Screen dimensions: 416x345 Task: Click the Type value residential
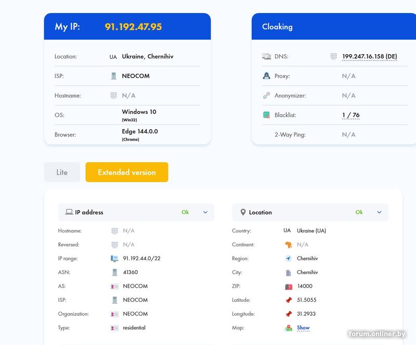134,328
